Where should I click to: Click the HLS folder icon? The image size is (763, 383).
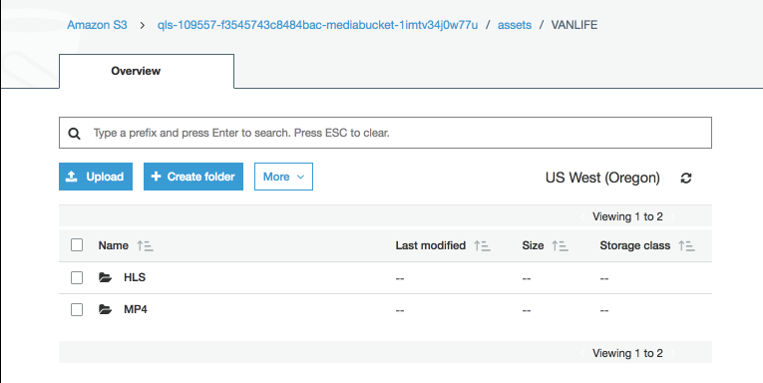tap(105, 277)
